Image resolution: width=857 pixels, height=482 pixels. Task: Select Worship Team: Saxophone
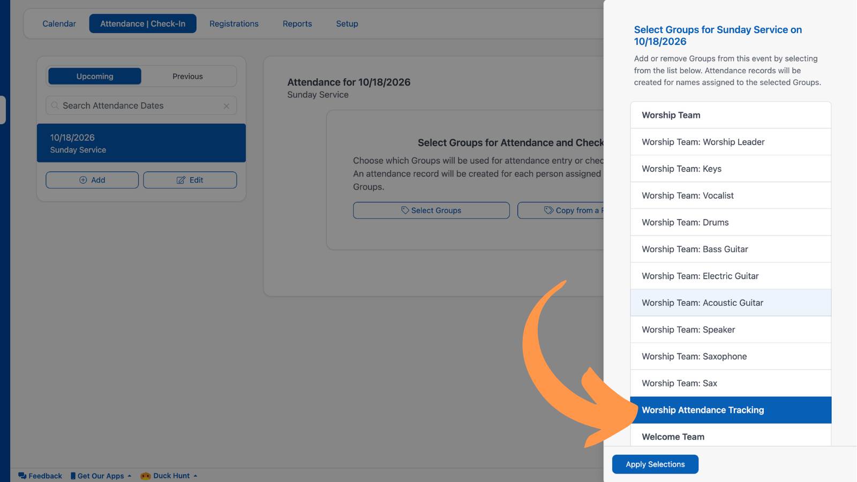tap(731, 356)
